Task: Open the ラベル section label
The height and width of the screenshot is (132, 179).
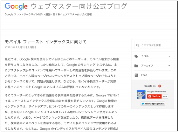Action: pyautogui.click(x=145, y=56)
